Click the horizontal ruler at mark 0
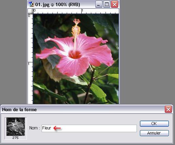The image size is (175, 145). point(34,11)
